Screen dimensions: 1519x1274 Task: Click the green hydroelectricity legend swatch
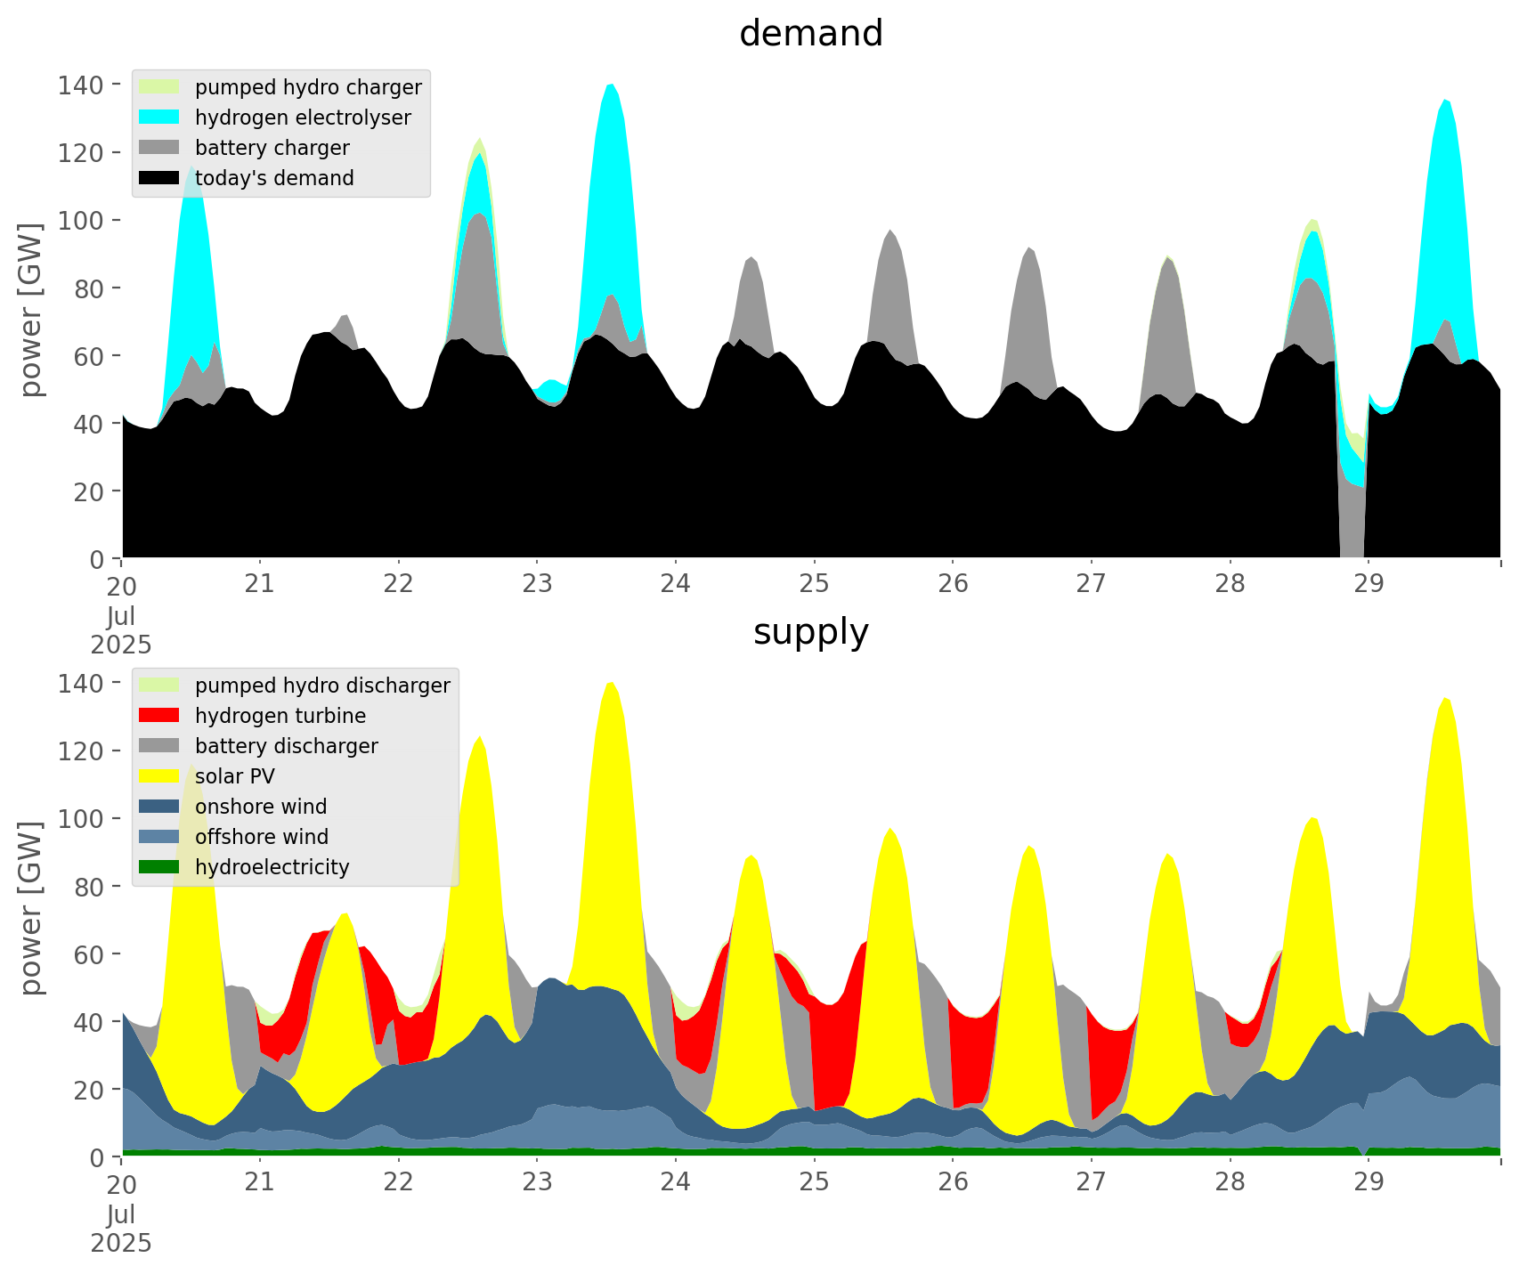159,867
